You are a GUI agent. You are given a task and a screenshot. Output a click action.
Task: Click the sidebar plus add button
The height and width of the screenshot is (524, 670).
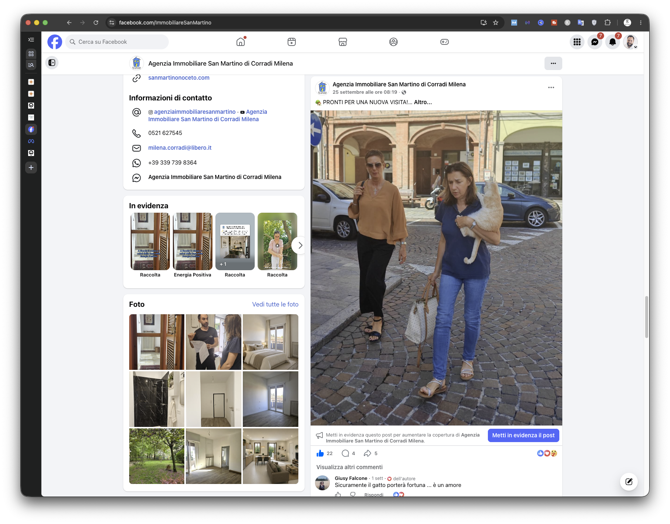tap(31, 168)
